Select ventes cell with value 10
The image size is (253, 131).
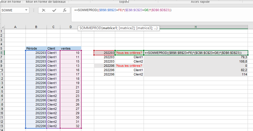click(x=71, y=53)
